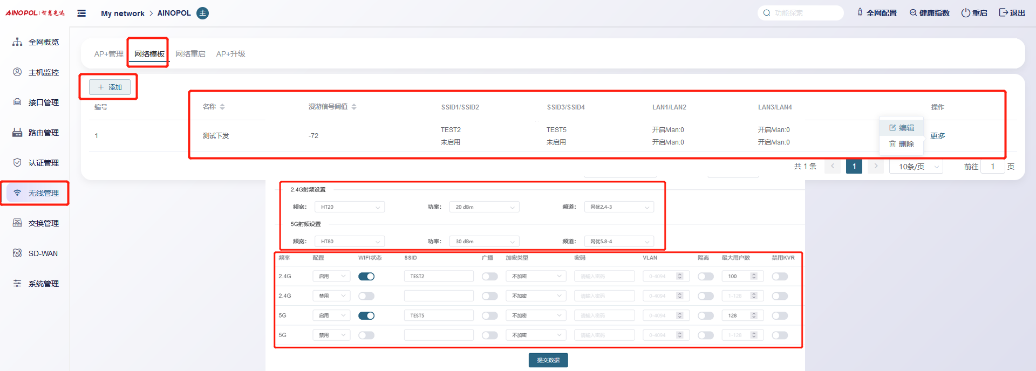The height and width of the screenshot is (371, 1036).
Task: Collapse the sidebar with the hamburger icon
Action: click(x=81, y=13)
